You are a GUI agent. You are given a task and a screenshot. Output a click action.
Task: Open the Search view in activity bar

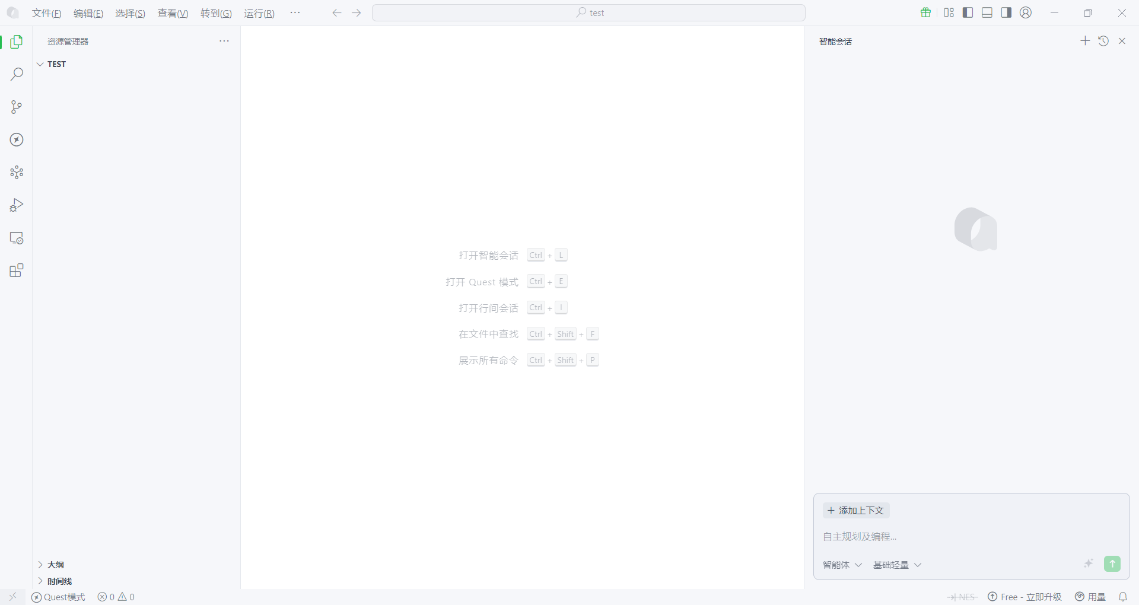17,74
